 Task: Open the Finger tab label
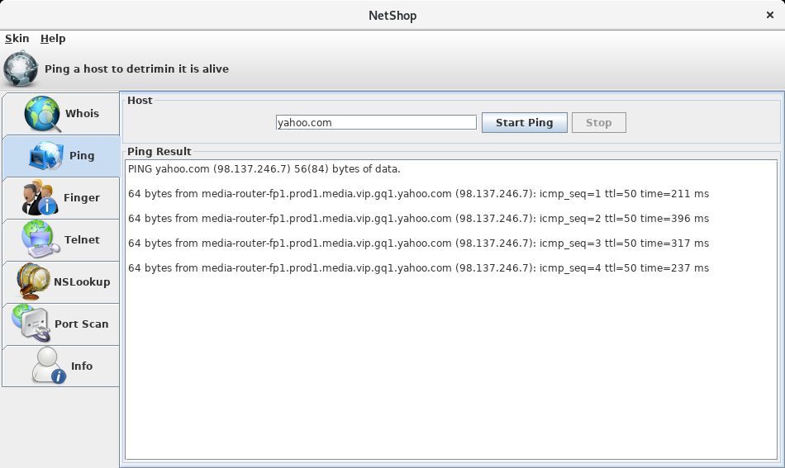(x=82, y=197)
